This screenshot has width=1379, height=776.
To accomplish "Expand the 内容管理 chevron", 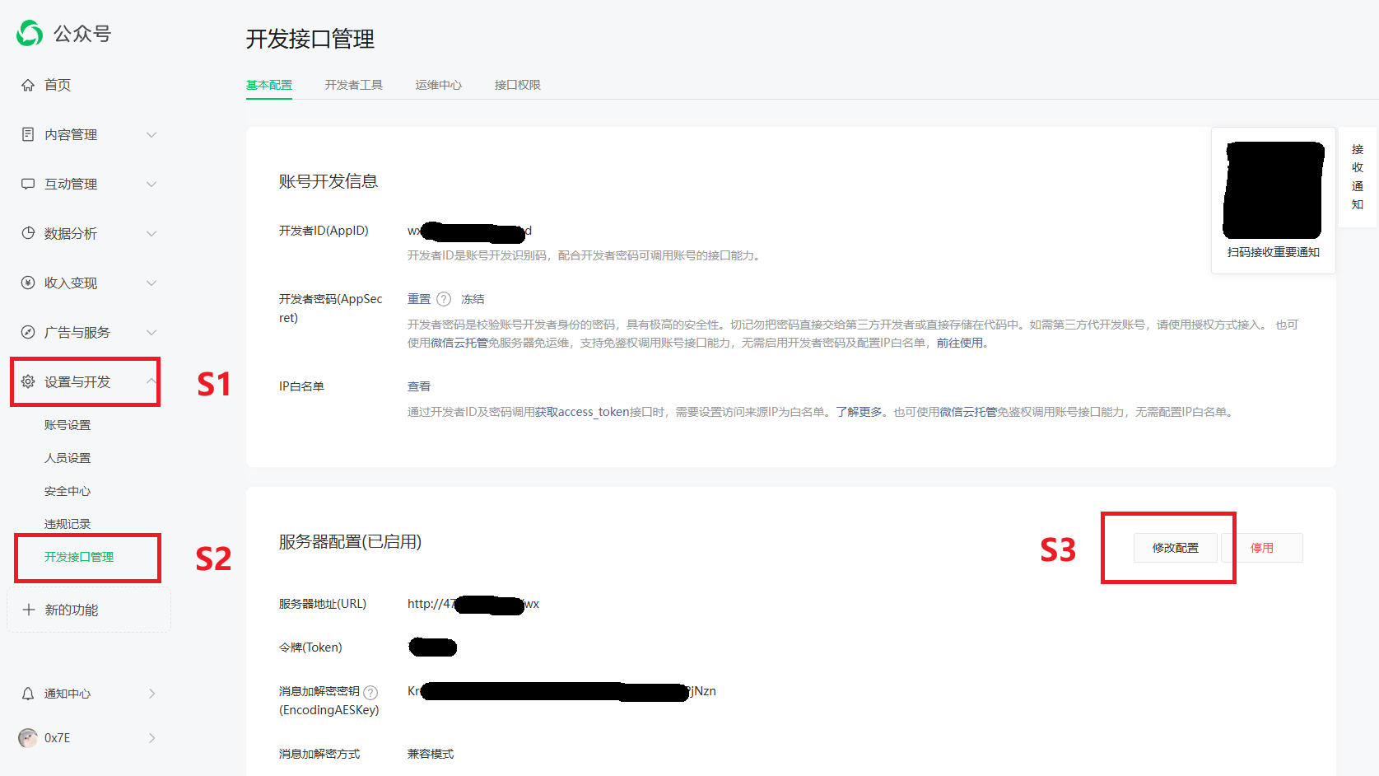I will [x=151, y=134].
